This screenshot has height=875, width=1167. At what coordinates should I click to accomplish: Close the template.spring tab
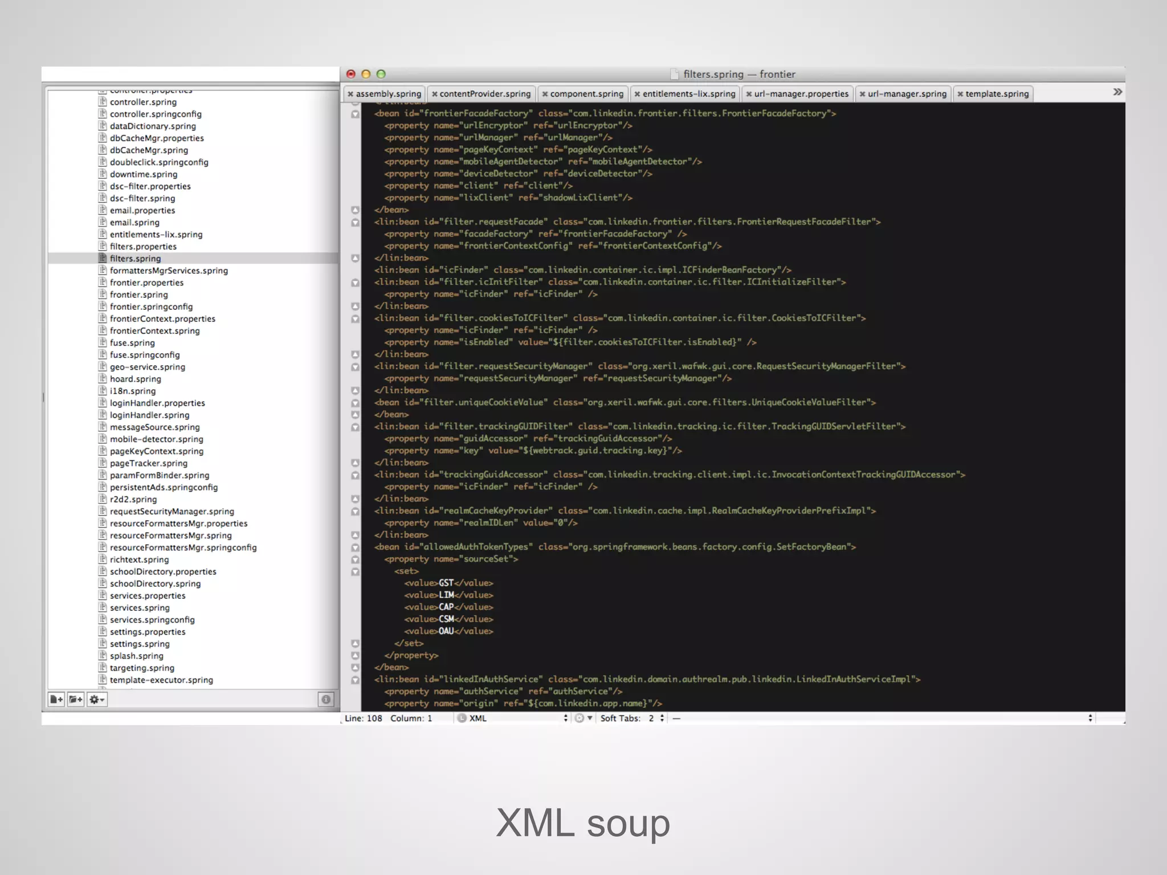pos(960,94)
